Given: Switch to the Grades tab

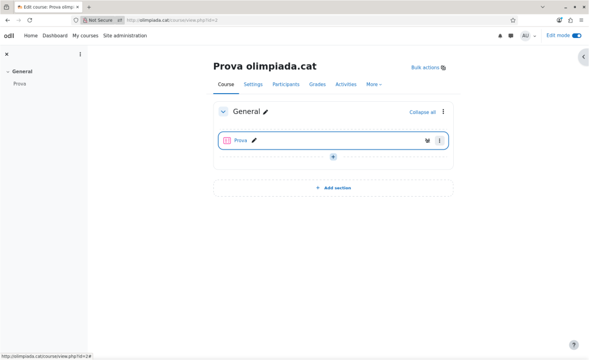Looking at the screenshot, I should click(318, 85).
